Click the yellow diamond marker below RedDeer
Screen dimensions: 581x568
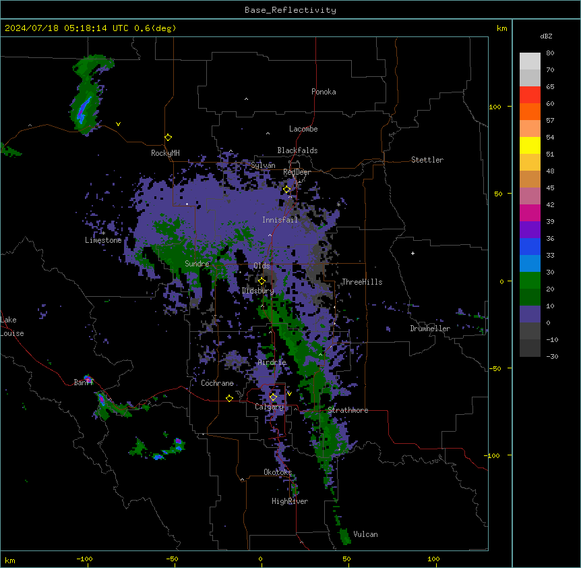coord(287,190)
